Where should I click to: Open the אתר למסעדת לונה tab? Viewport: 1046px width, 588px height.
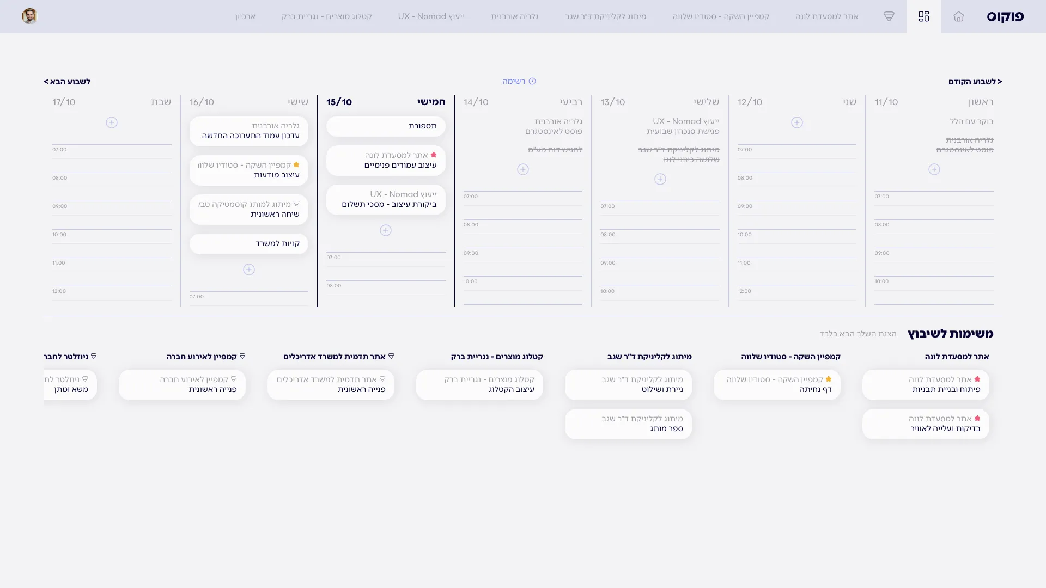(827, 16)
